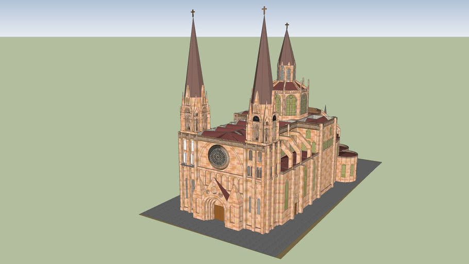The image size is (469, 264).
Task: Select the rose window on the cathedral facade
Action: pyautogui.click(x=219, y=157)
